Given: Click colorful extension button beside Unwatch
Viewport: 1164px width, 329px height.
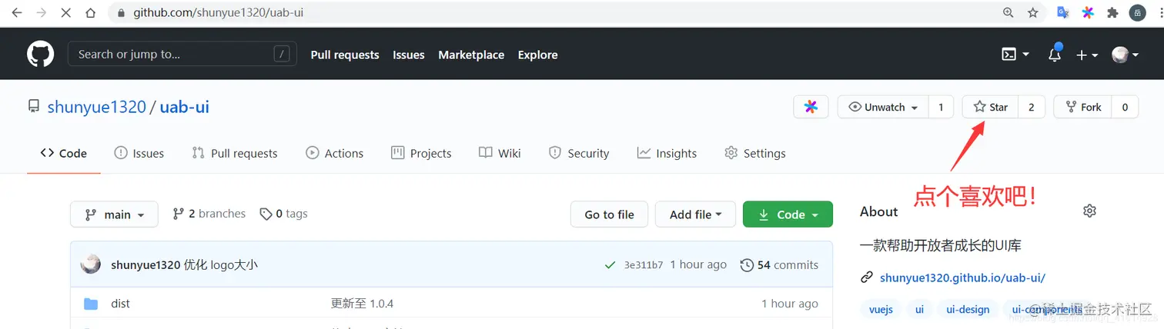Looking at the screenshot, I should pyautogui.click(x=811, y=107).
